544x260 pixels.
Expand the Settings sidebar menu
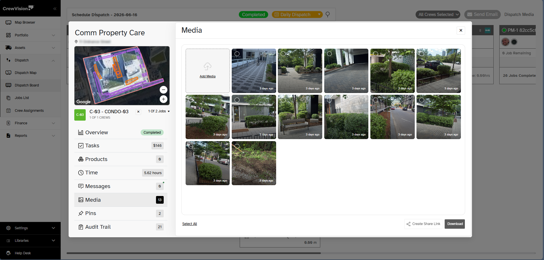coord(54,228)
